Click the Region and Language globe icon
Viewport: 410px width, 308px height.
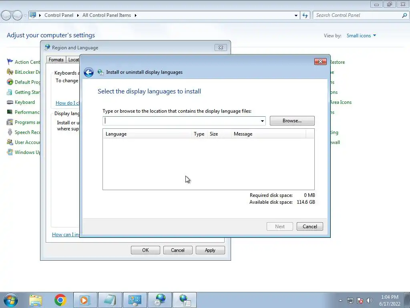click(x=47, y=47)
